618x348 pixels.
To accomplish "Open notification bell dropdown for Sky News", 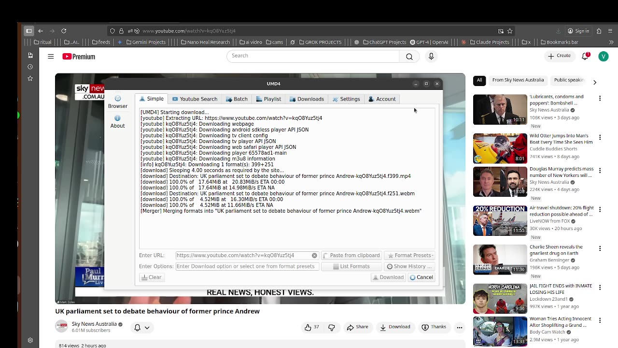I will [141, 327].
